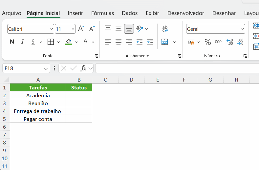Select the Página Inicial tab
259x170 pixels.
point(43,13)
